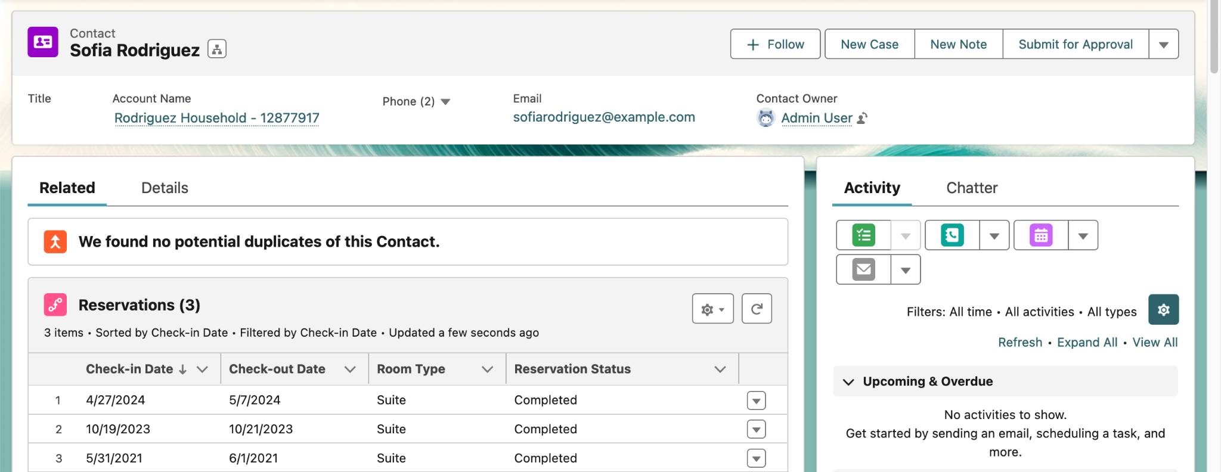Open Reservations list gear settings menu
Image resolution: width=1221 pixels, height=472 pixels.
click(x=712, y=309)
